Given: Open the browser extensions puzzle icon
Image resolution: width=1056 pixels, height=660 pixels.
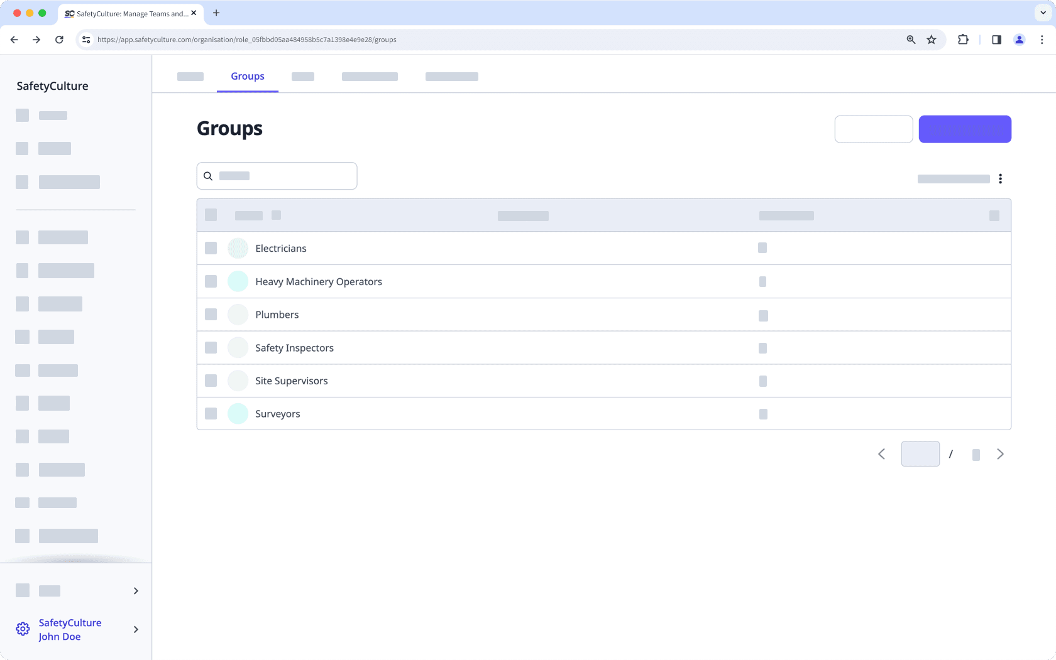Looking at the screenshot, I should [x=963, y=39].
